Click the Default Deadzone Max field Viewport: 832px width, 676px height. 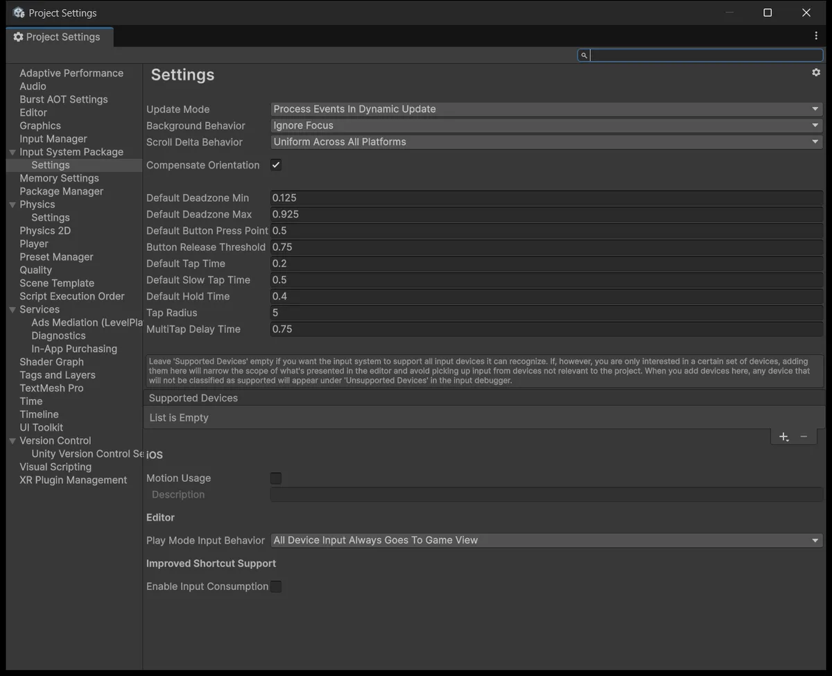coord(546,214)
